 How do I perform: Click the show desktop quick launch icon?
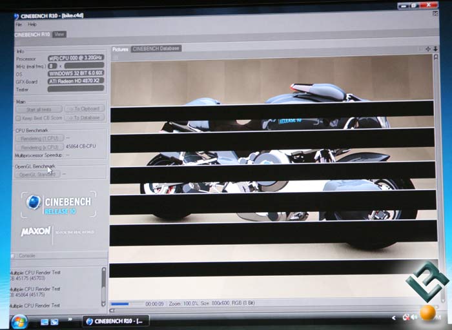click(45, 321)
